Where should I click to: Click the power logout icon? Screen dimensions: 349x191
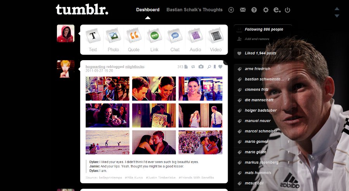pos(288,10)
